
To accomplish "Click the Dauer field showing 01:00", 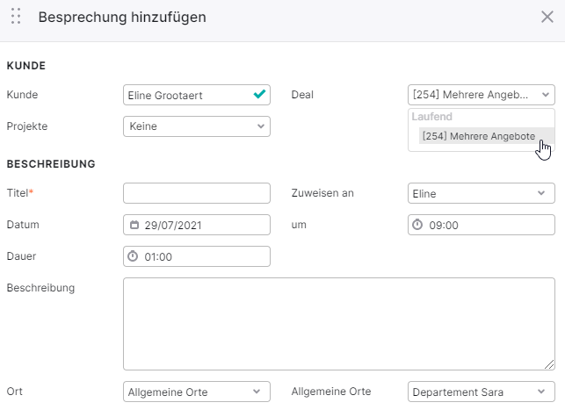I will 197,256.
